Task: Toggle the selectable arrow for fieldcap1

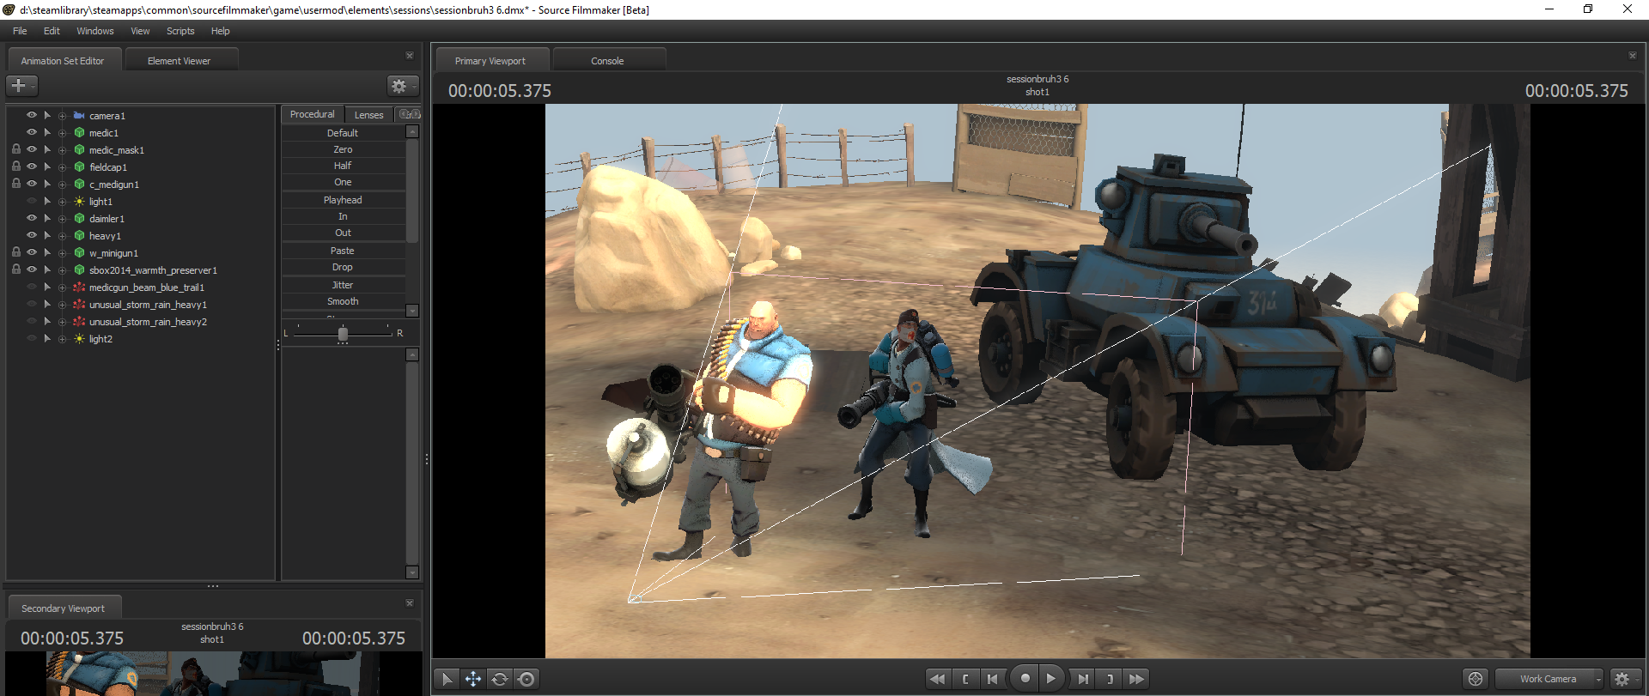Action: pyautogui.click(x=47, y=166)
